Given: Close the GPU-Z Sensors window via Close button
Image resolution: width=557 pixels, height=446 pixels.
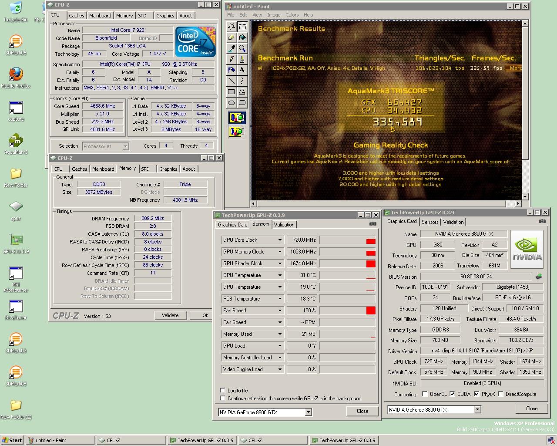Looking at the screenshot, I should pyautogui.click(x=362, y=411).
